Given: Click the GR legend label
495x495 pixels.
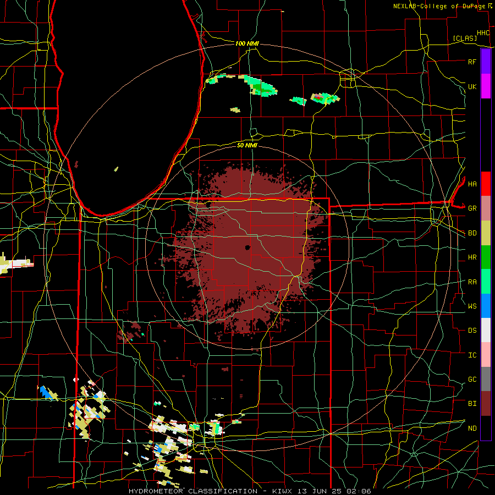Looking at the screenshot, I should point(472,208).
